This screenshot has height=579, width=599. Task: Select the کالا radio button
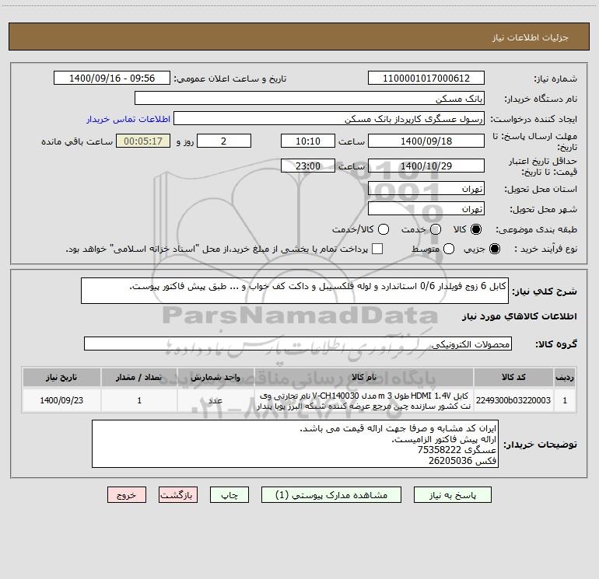(476, 229)
